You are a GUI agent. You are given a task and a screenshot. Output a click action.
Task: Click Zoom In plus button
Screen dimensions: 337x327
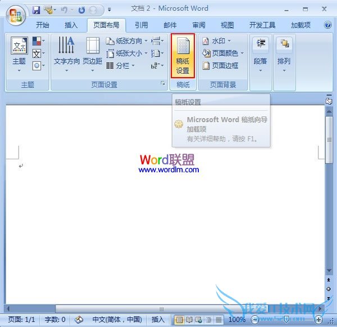click(x=318, y=320)
